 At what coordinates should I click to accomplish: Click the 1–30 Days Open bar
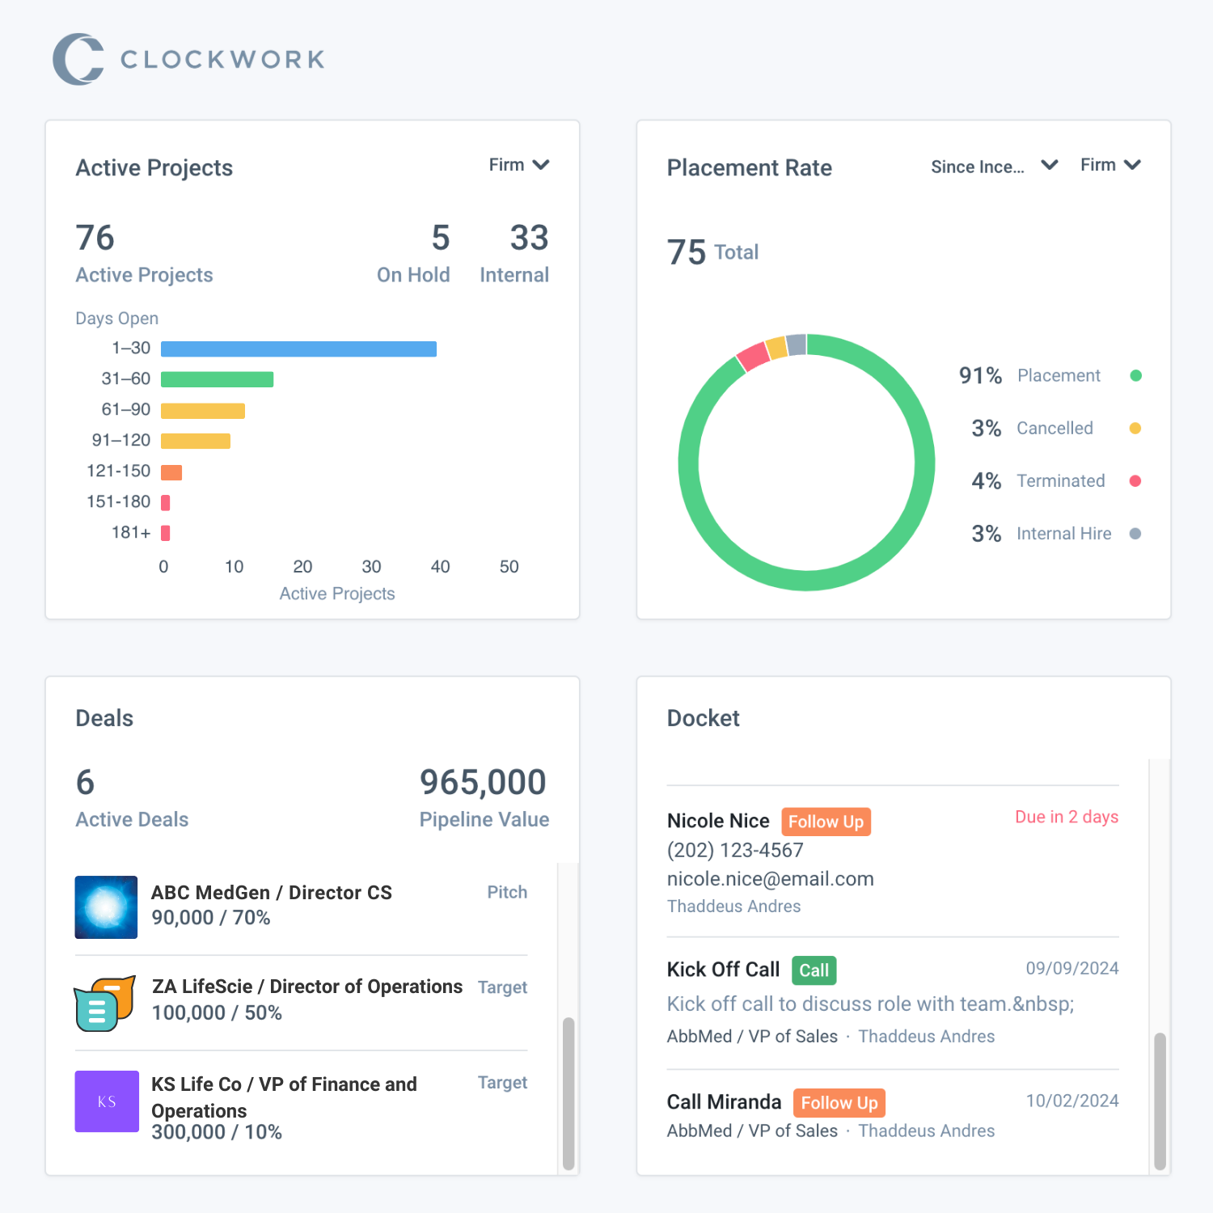(x=298, y=348)
